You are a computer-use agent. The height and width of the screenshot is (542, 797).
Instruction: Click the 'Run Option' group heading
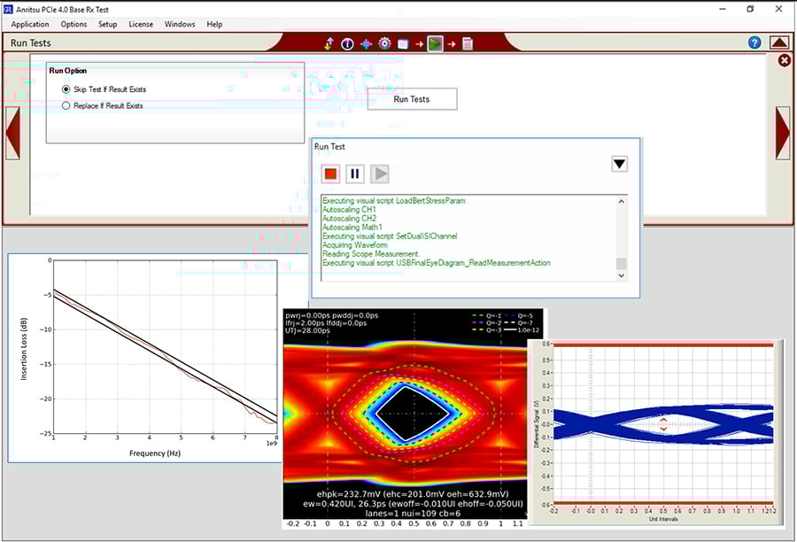pos(68,71)
